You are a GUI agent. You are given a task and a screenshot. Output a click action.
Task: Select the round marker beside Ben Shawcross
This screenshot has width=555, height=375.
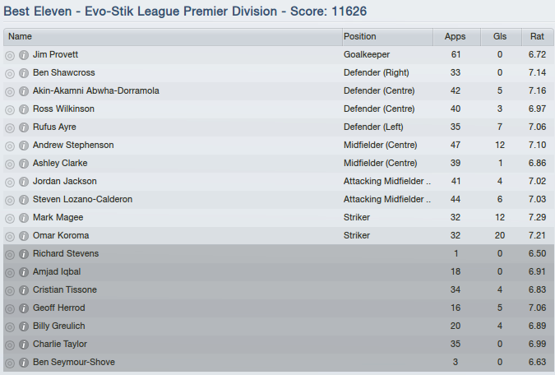coord(10,73)
